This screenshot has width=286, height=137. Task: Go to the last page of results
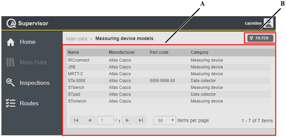point(141,121)
